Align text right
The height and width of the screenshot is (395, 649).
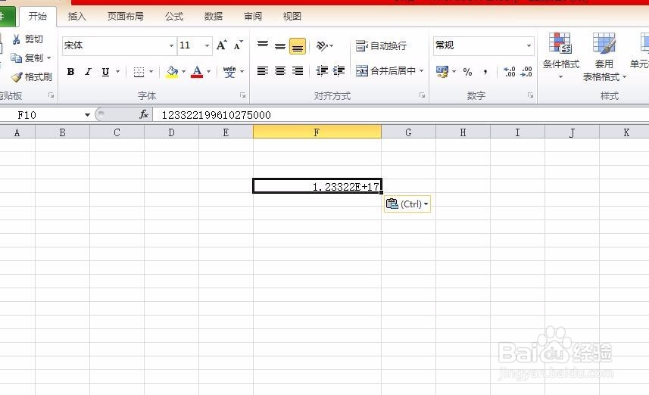pos(297,71)
